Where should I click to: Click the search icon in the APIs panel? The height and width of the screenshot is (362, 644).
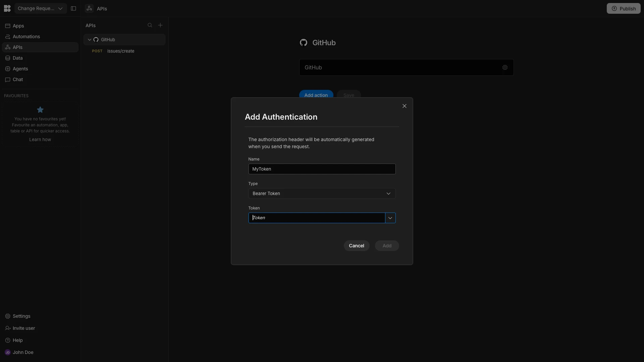coord(150,25)
